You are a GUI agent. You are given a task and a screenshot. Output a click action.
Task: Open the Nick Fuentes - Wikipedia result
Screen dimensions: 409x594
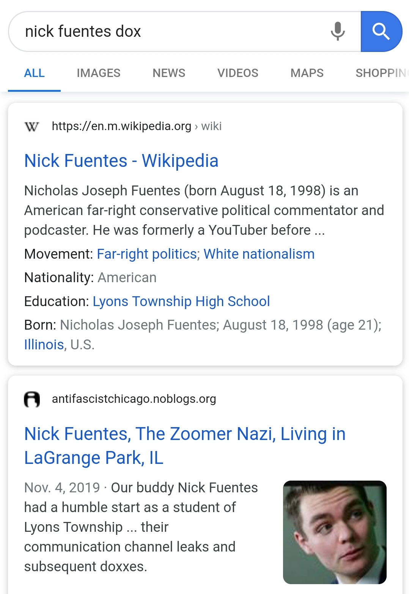click(x=121, y=161)
